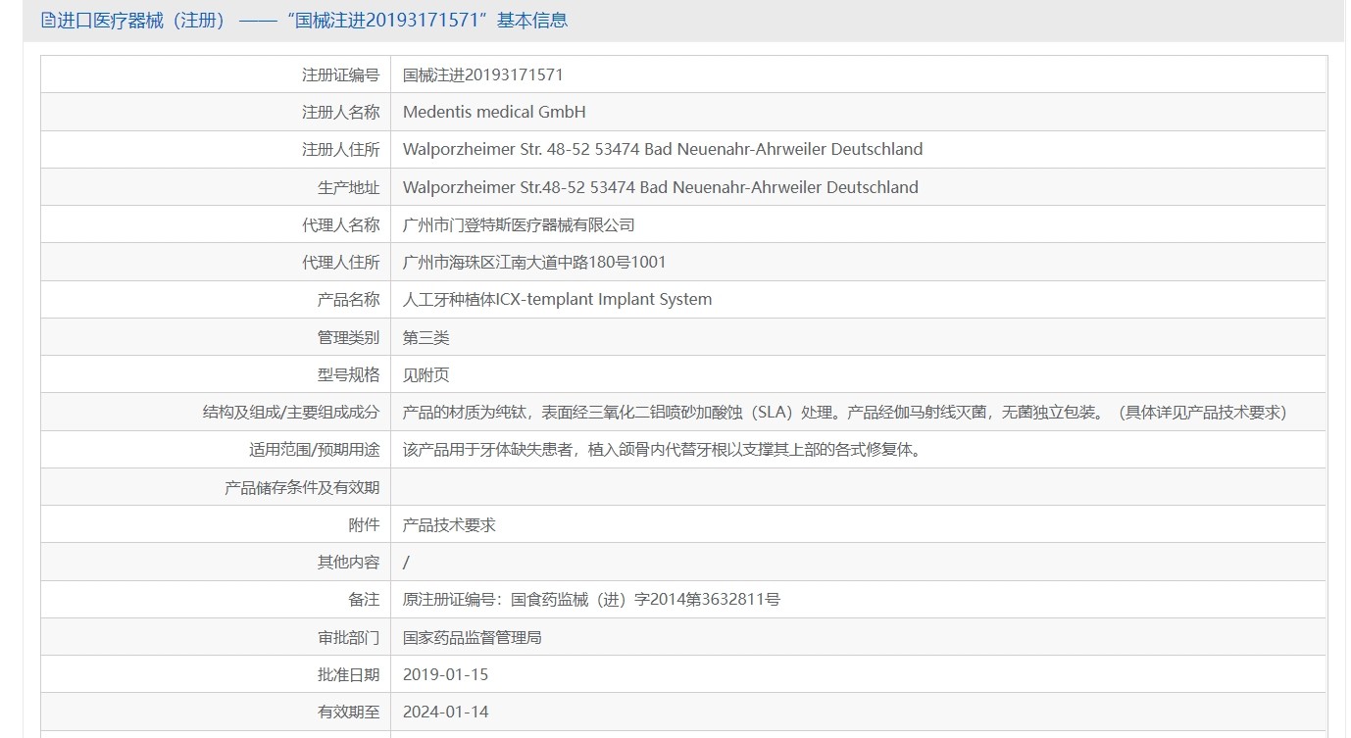Click the intended use text 该产品用于牙体缺失患者
1351x738 pixels.
pos(662,450)
